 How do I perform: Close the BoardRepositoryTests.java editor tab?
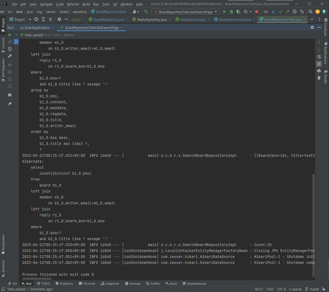305,19
